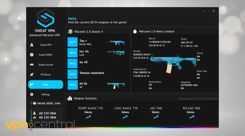Screen dimensions: 245x136
Task: Click the Stock attachment label
Action: (200, 53)
